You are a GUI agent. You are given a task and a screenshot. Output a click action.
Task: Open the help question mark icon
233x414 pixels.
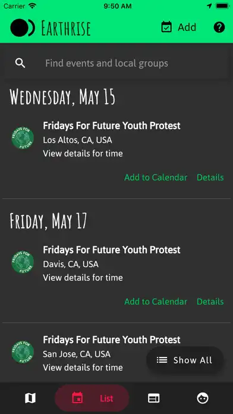click(219, 27)
